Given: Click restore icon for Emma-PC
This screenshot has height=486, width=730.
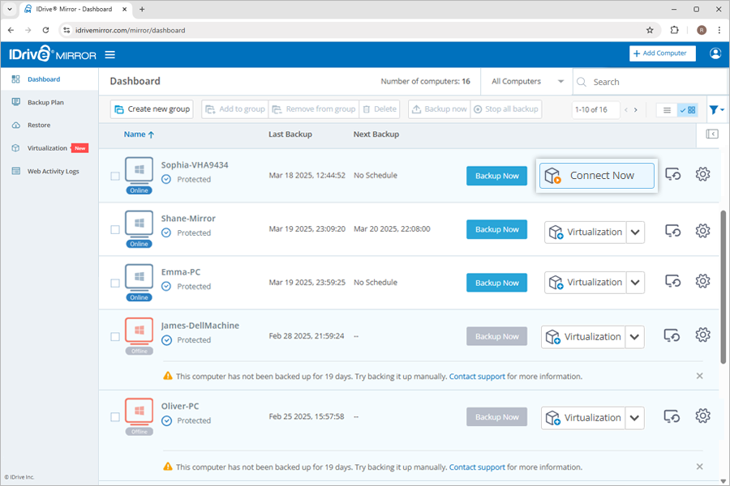Looking at the screenshot, I should tap(672, 281).
